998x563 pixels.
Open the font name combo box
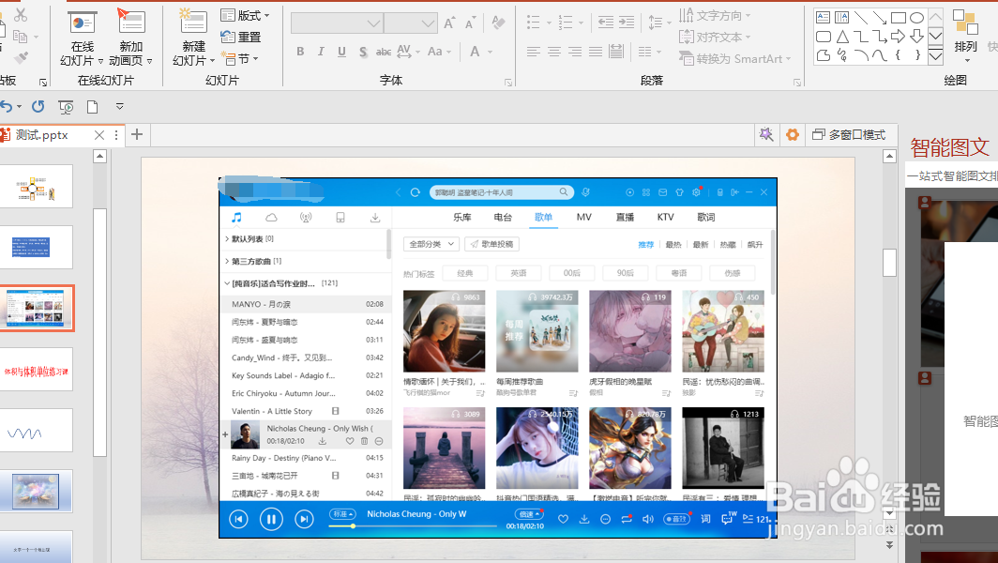(336, 23)
